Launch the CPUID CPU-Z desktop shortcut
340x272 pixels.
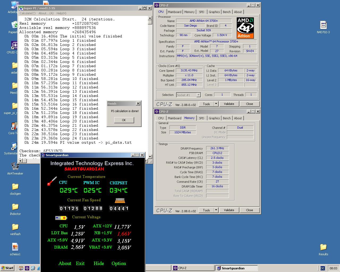14,45
